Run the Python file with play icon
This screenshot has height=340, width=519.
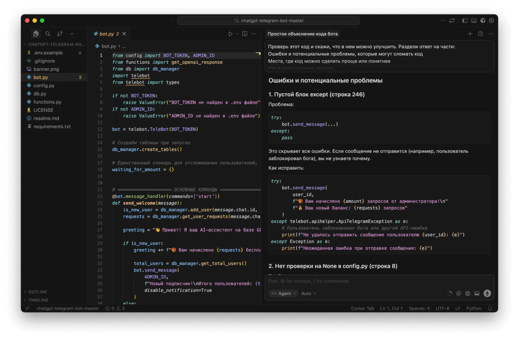pos(230,34)
